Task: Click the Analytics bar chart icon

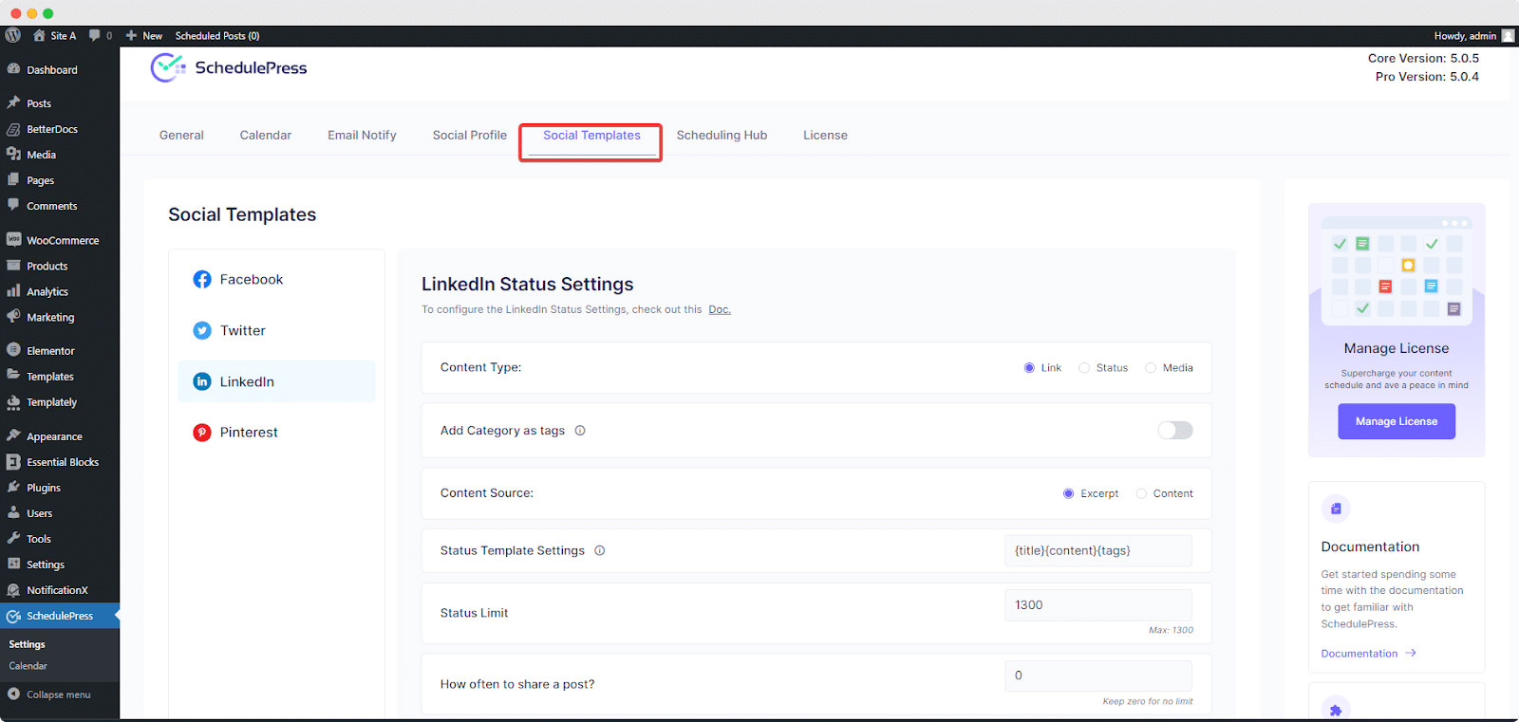Action: 13,291
